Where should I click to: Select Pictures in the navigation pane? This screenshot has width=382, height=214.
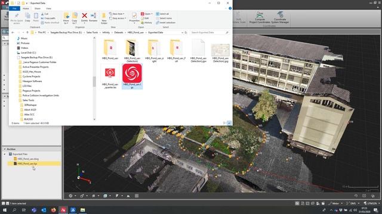25,43
